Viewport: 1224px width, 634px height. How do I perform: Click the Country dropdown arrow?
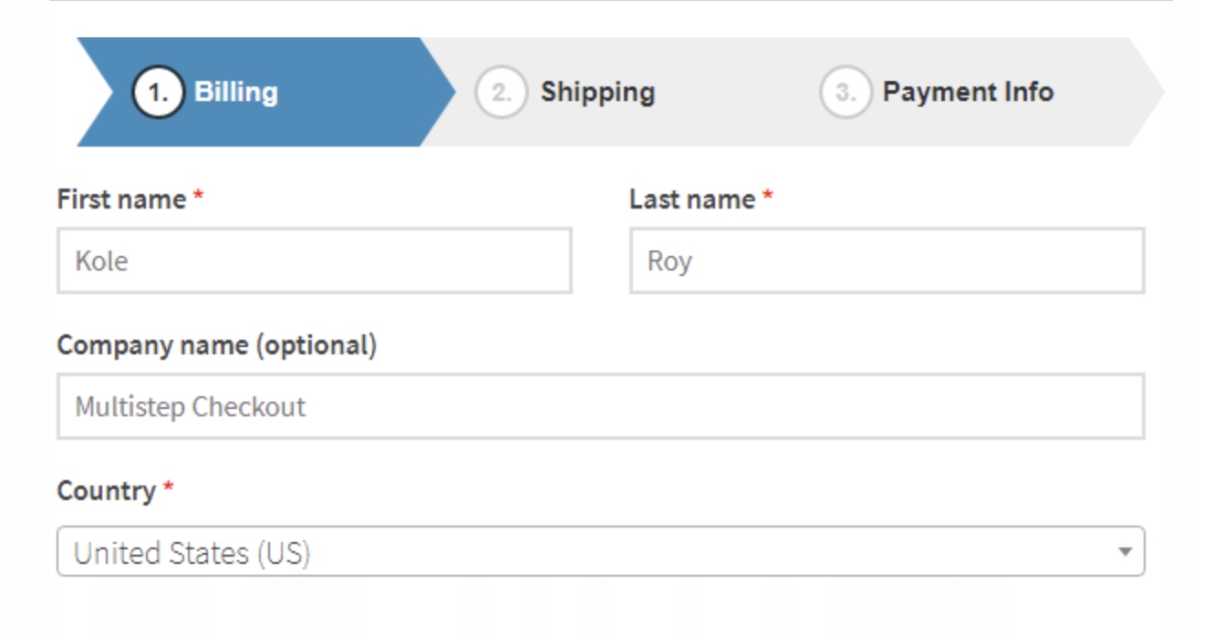click(x=1125, y=551)
